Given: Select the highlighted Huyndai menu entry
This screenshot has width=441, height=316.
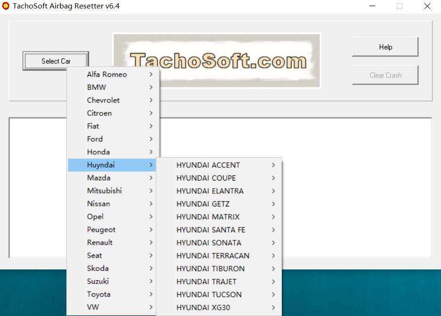Looking at the screenshot, I should pos(112,165).
